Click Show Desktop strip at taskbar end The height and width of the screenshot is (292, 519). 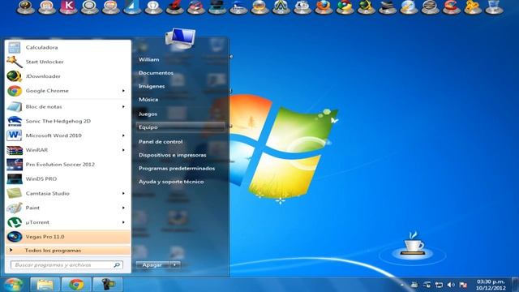click(516, 285)
